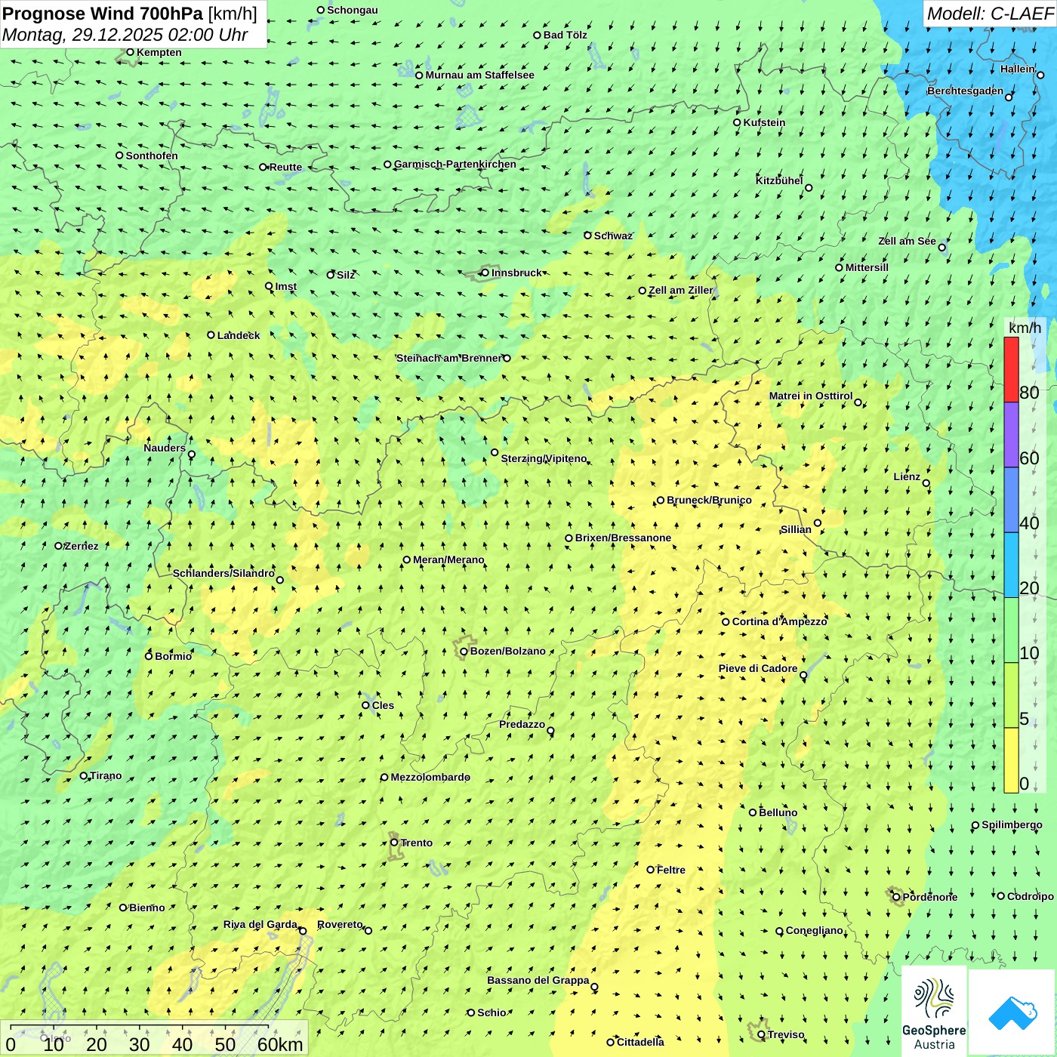1057x1057 pixels.
Task: Click the Sterzing/Vipiteno marker
Action: [x=495, y=452]
